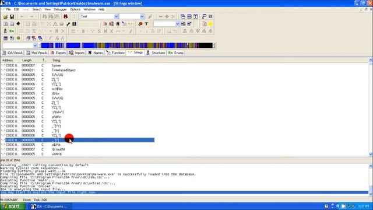This screenshot has height=210, width=373.
Task: Switch to the Hex View-A tab
Action: click(x=37, y=53)
